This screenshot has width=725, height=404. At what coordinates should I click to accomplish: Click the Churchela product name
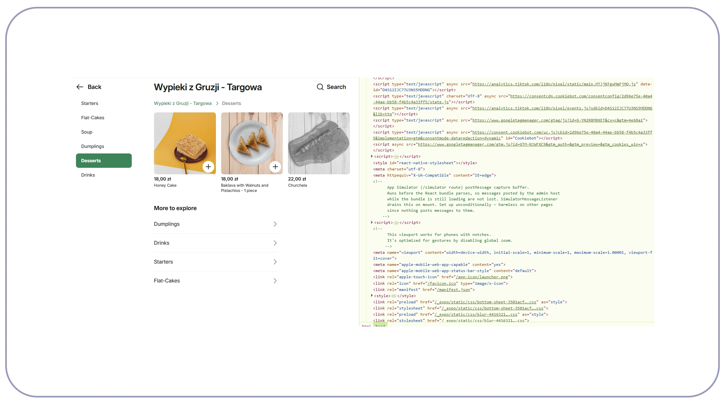[297, 185]
